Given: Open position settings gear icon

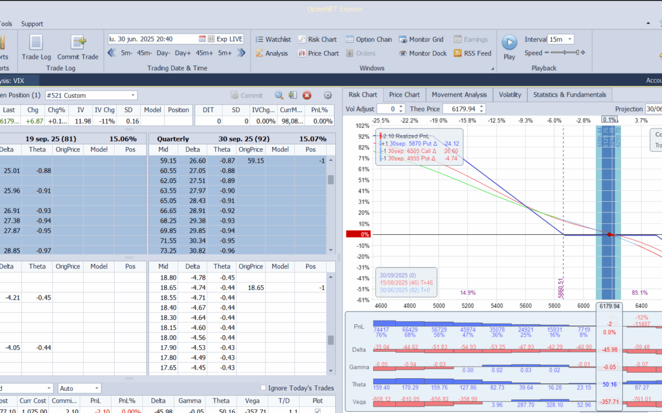Looking at the screenshot, I should click(x=328, y=95).
